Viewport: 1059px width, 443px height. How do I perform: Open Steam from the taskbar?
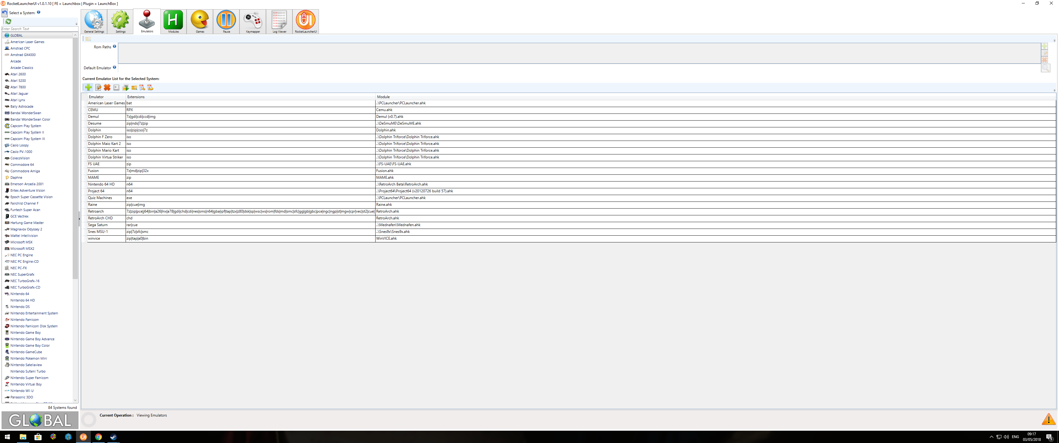click(114, 437)
